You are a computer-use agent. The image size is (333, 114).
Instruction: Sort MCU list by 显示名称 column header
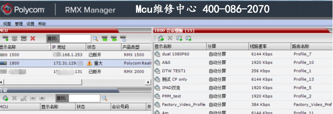coord(26,47)
